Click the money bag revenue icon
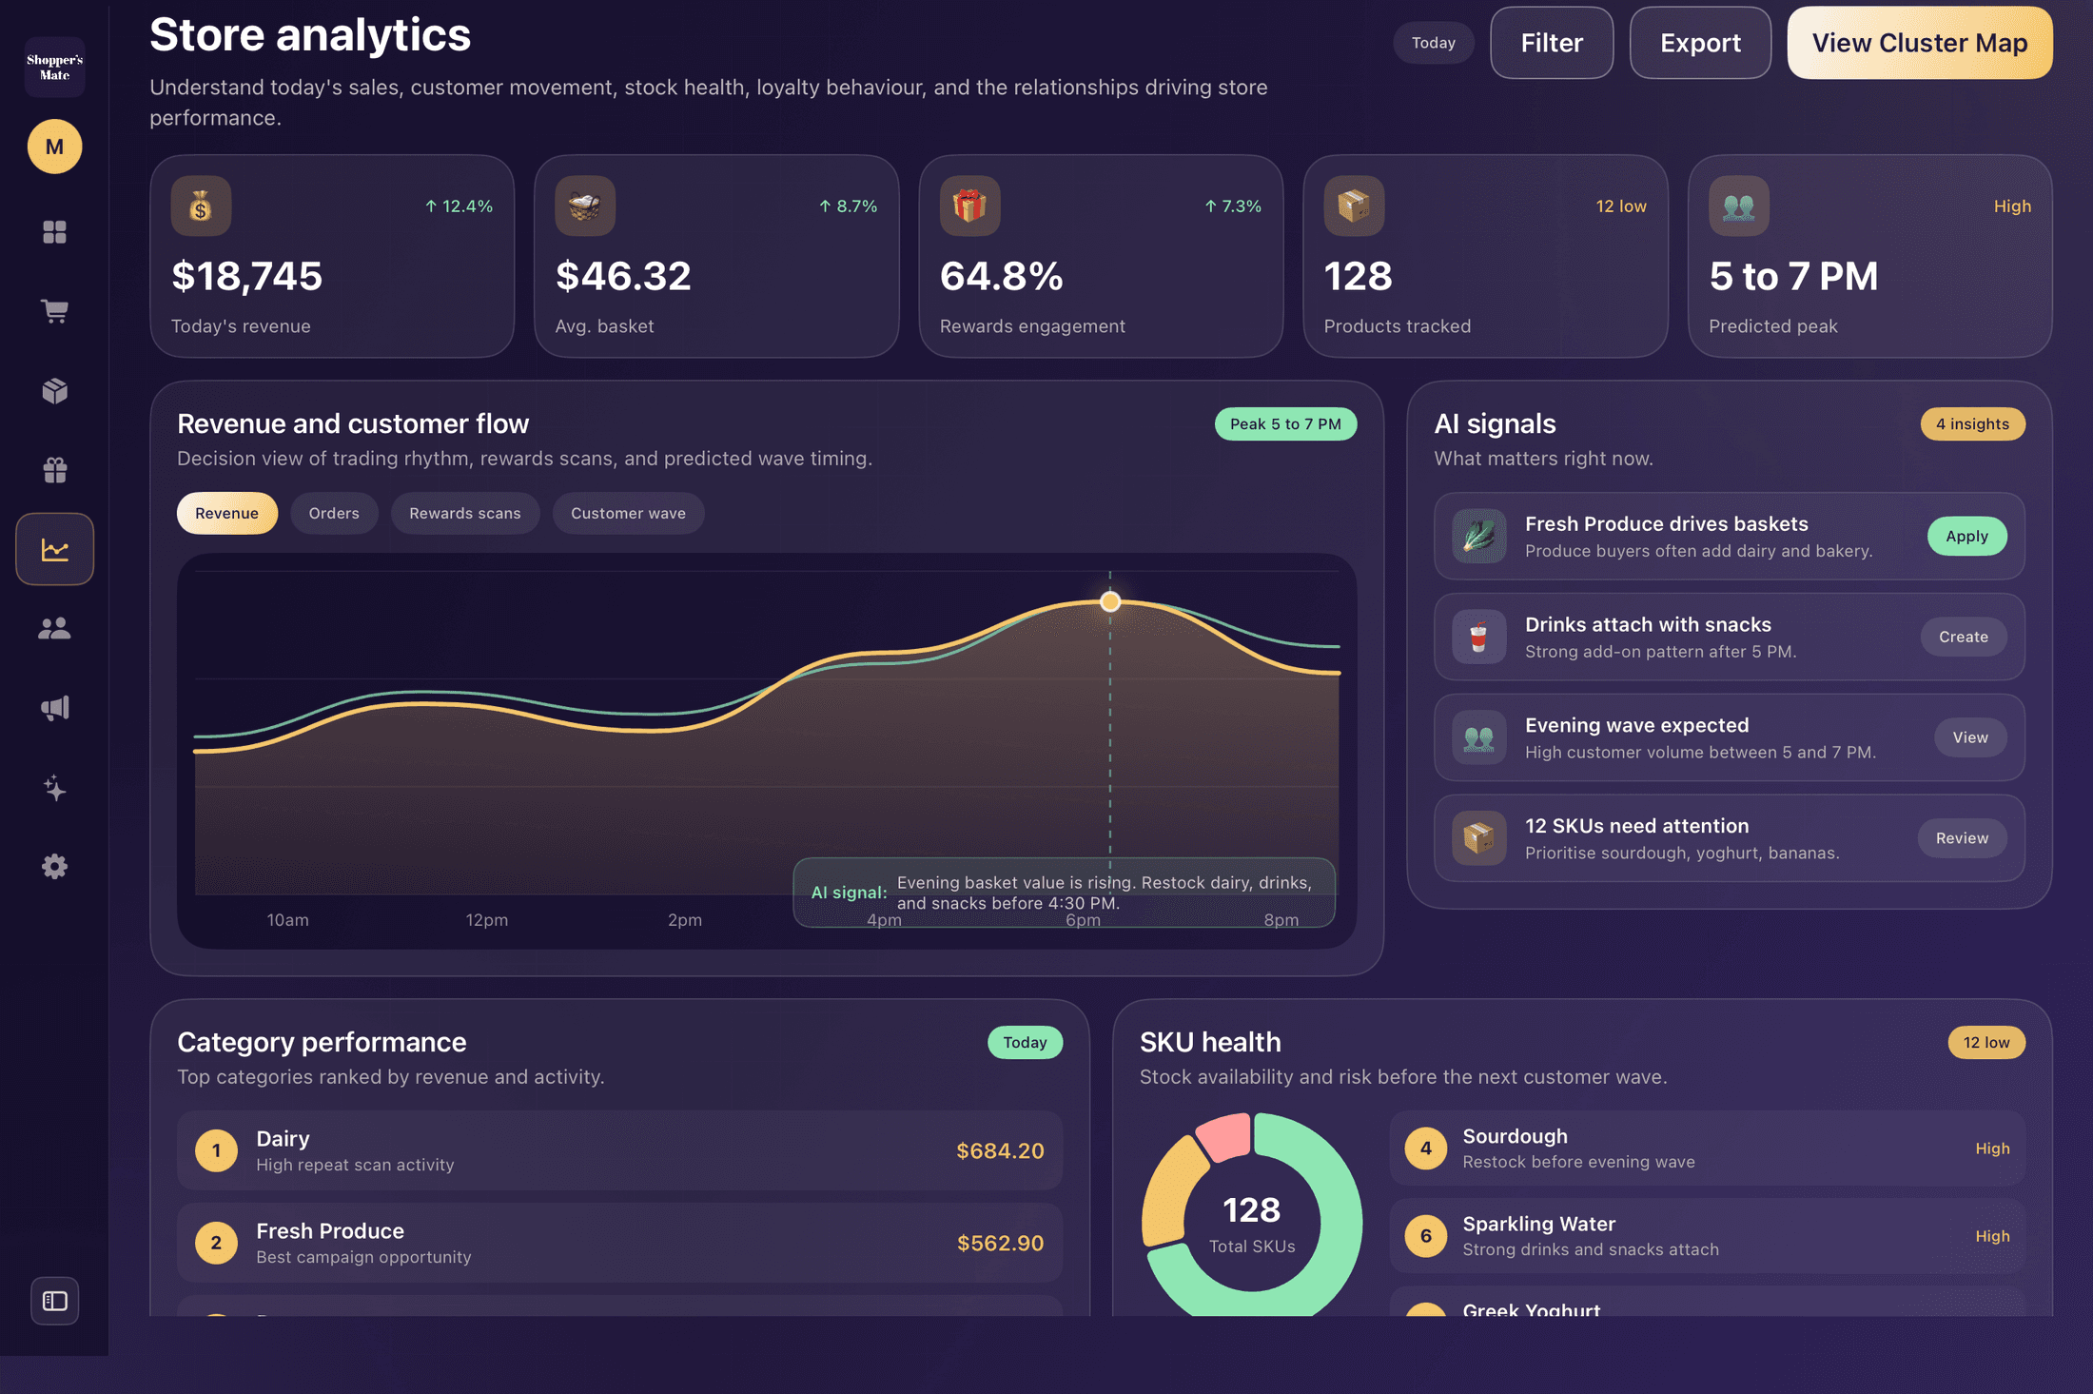Image resolution: width=2093 pixels, height=1394 pixels. (201, 206)
